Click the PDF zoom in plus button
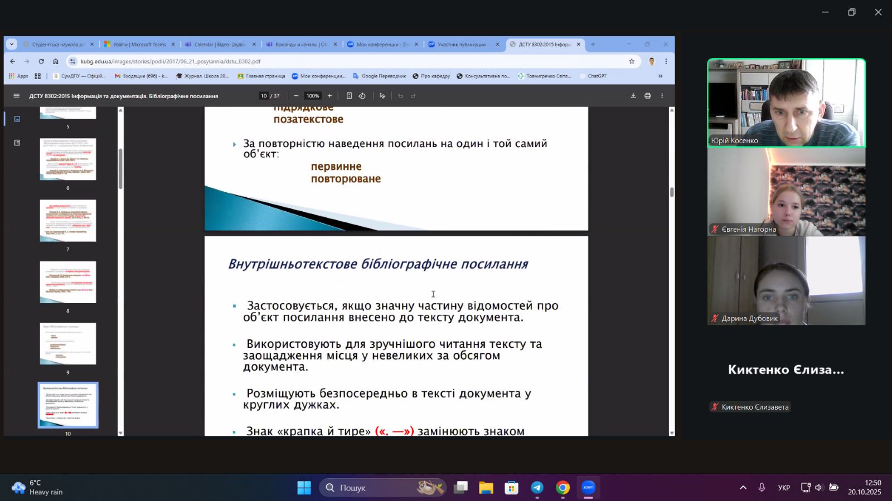 329,96
